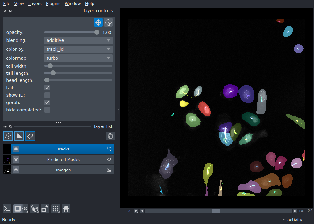Click the head length slider handle
Image resolution: width=314 pixels, height=224 pixels.
click(x=47, y=80)
